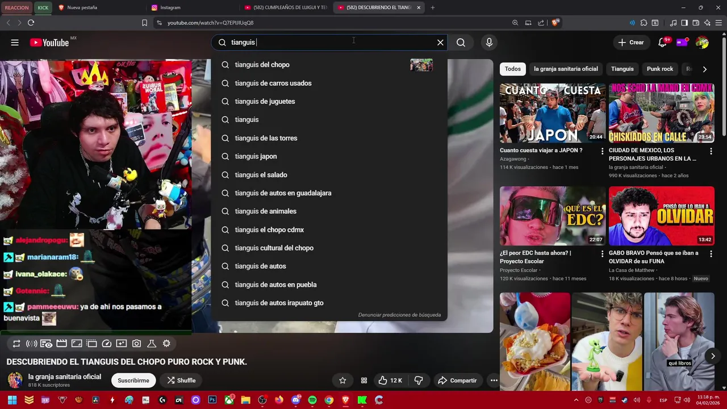Screen dimensions: 727x409
Task: Click the playback speed gauge icon
Action: click(x=106, y=344)
